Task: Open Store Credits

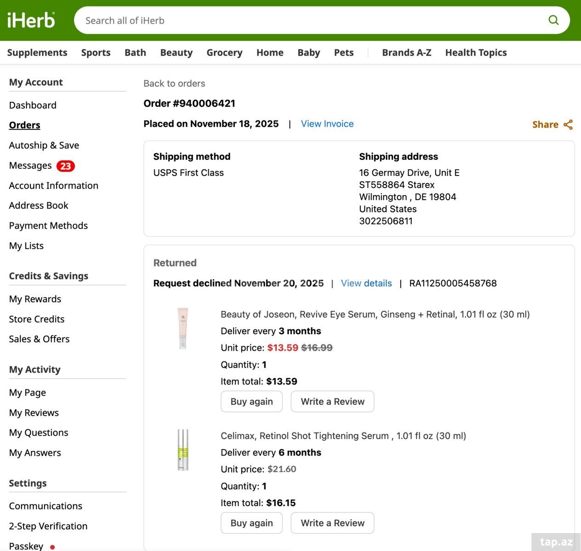Action: coord(37,319)
